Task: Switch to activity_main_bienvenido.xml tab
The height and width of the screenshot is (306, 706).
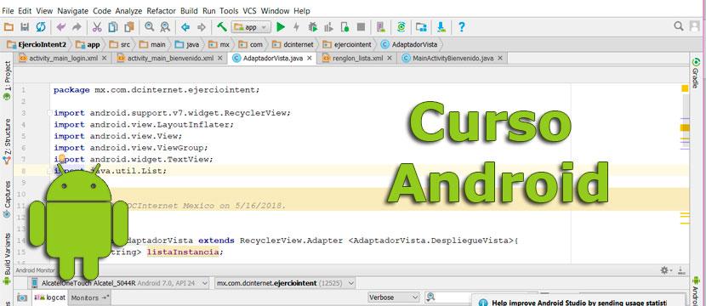Action: [x=170, y=58]
